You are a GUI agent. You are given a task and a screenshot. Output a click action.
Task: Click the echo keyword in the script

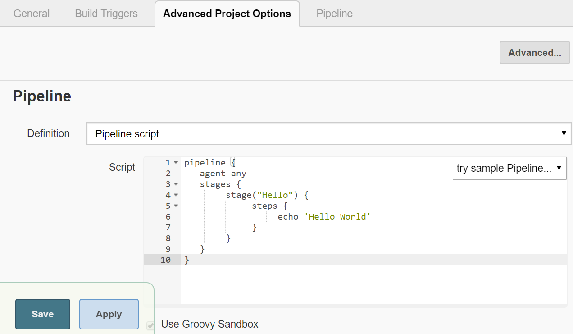point(288,217)
